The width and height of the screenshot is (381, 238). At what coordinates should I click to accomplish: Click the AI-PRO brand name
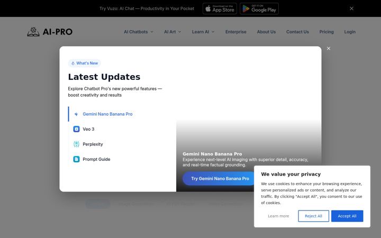coord(58,32)
